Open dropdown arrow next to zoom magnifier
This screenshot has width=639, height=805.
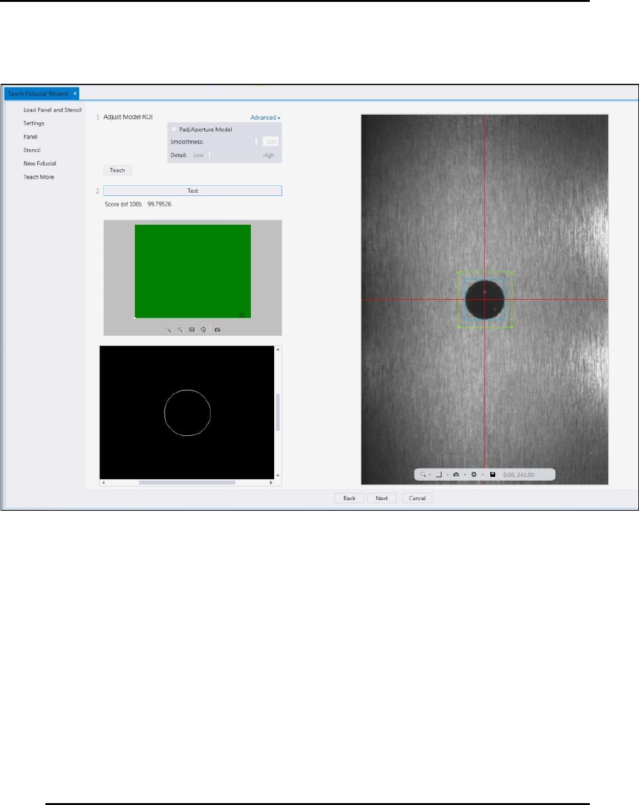tap(430, 475)
